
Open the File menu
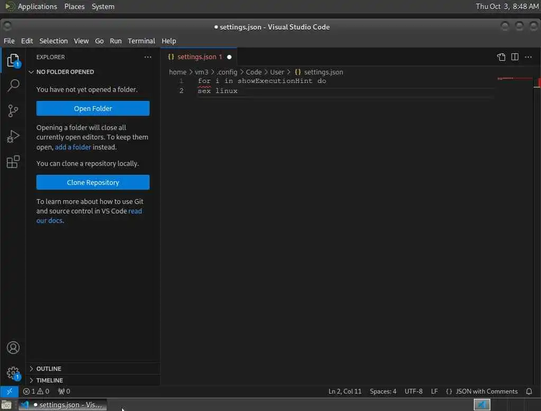point(9,41)
